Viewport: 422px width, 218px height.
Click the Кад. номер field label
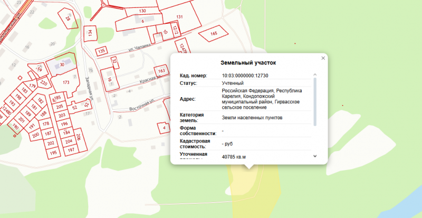[194, 75]
